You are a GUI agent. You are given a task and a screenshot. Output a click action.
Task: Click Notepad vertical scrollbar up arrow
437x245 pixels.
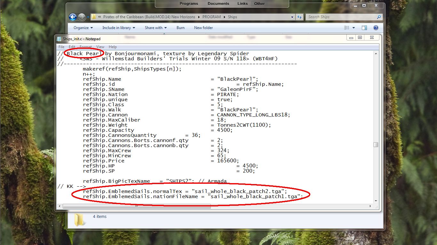click(376, 54)
